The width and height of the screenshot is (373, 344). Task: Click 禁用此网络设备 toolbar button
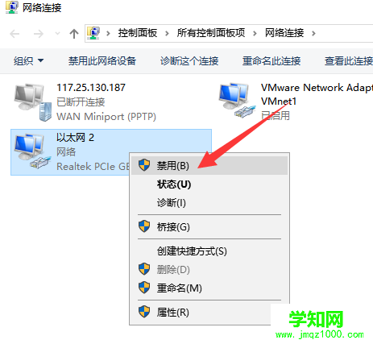[x=102, y=61]
